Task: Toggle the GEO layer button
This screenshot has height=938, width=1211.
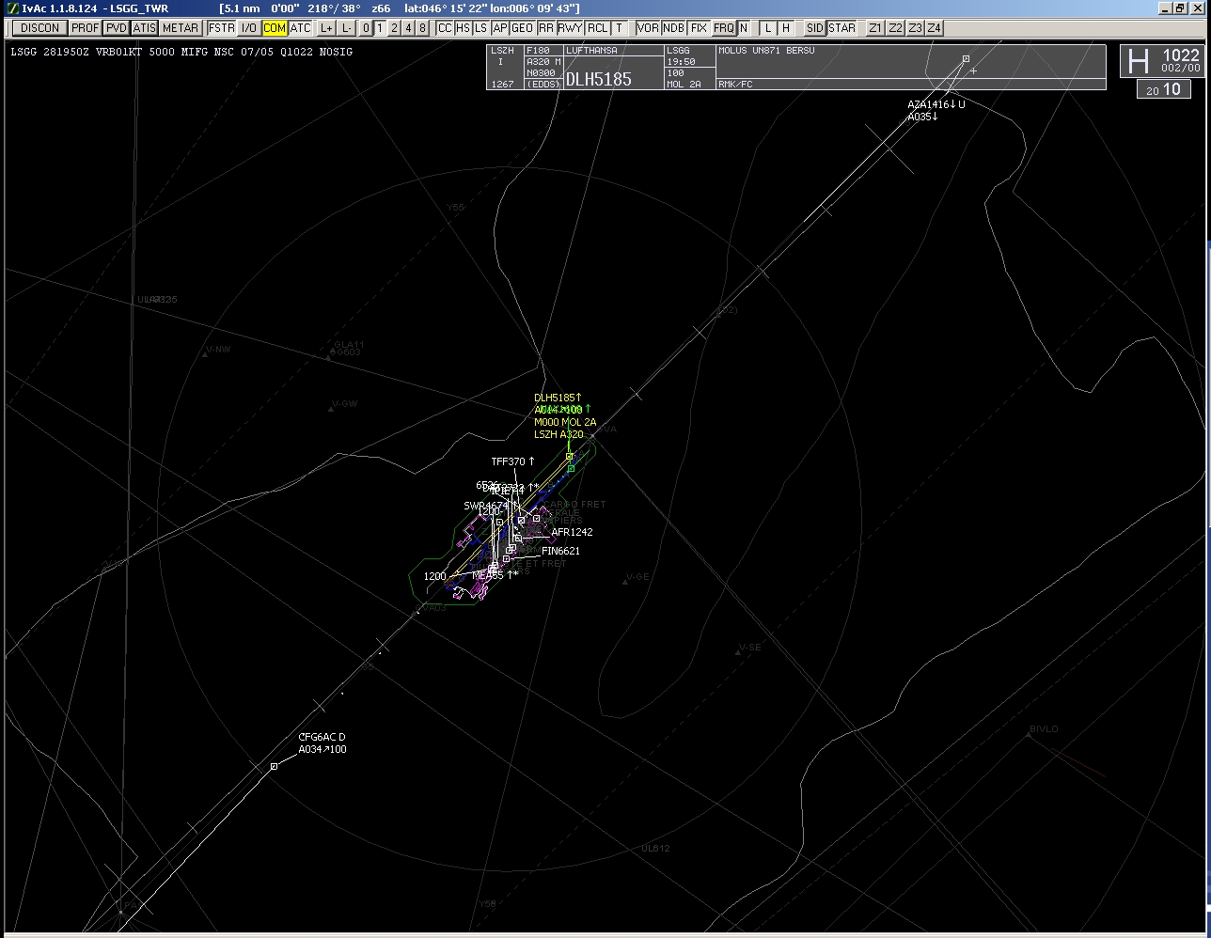Action: 522,28
